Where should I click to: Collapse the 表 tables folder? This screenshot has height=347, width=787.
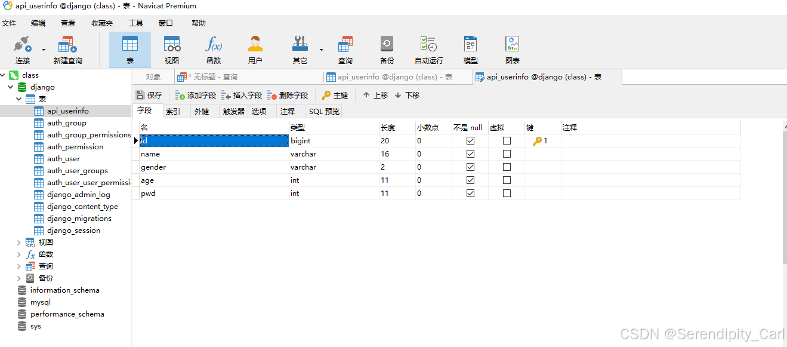pyautogui.click(x=19, y=99)
